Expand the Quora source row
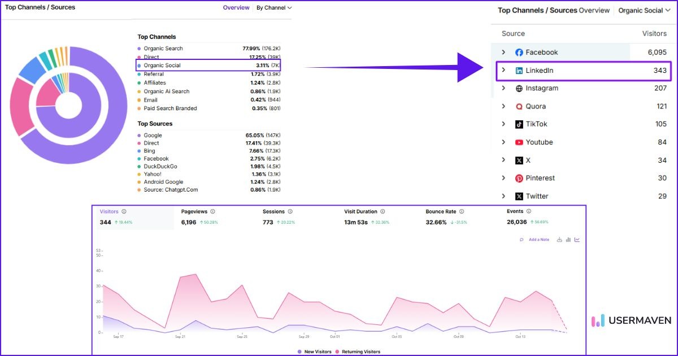Screen dimensions: 678x356 tap(503, 106)
